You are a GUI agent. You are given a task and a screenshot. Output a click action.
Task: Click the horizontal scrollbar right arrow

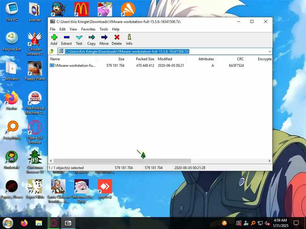(x=270, y=161)
